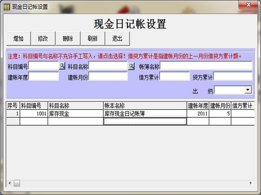This screenshot has height=195, width=261.
Task: Focus the 借方累计 input field
Action: [x=174, y=76]
